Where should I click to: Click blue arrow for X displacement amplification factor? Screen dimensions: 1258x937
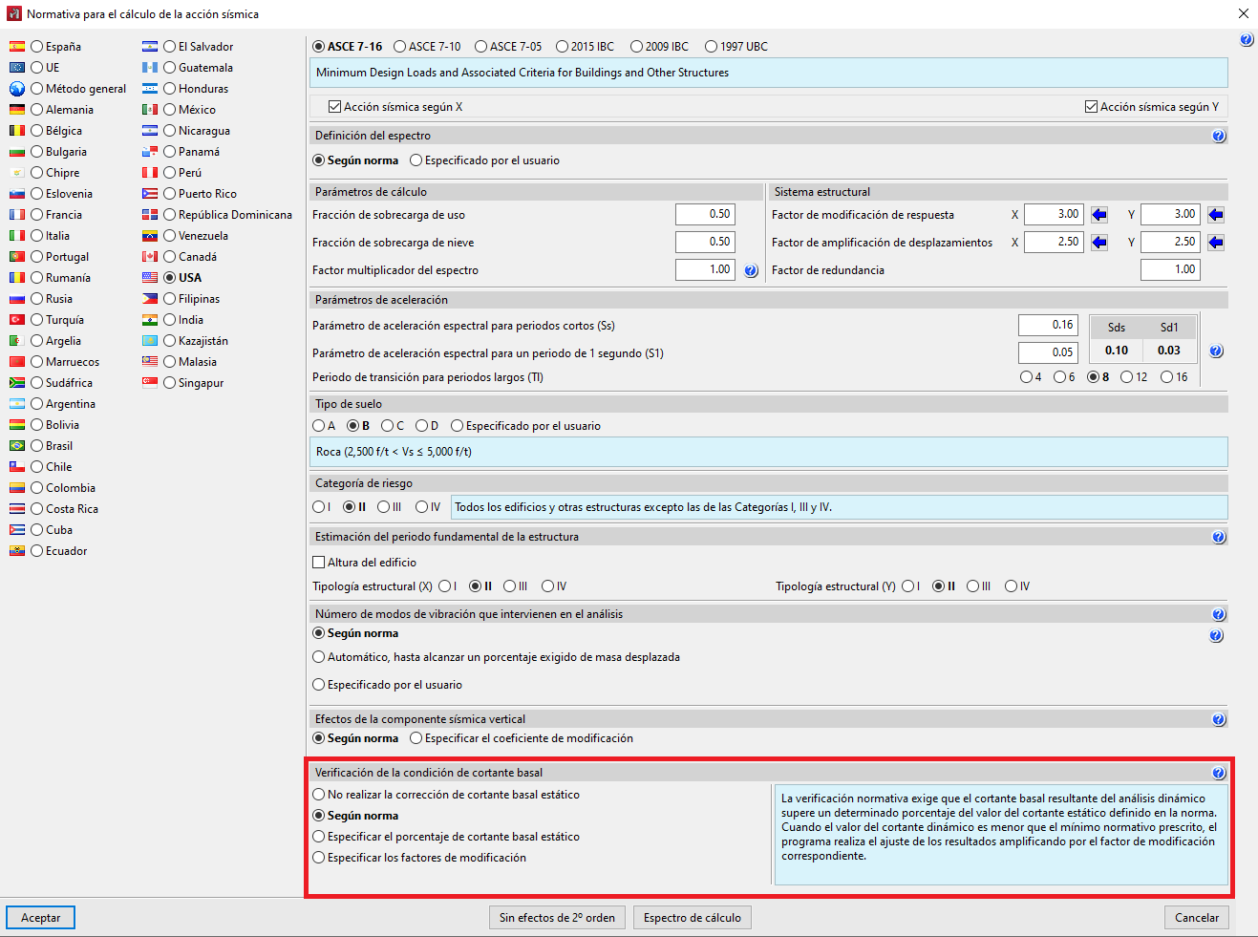(1099, 243)
